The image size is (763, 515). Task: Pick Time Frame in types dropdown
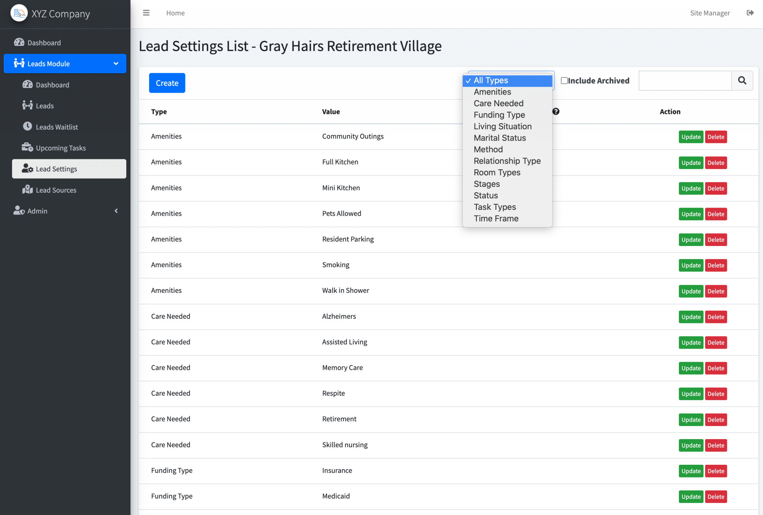click(x=496, y=218)
